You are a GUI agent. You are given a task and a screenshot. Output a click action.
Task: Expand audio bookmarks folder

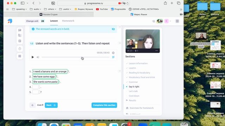tap(36, 9)
